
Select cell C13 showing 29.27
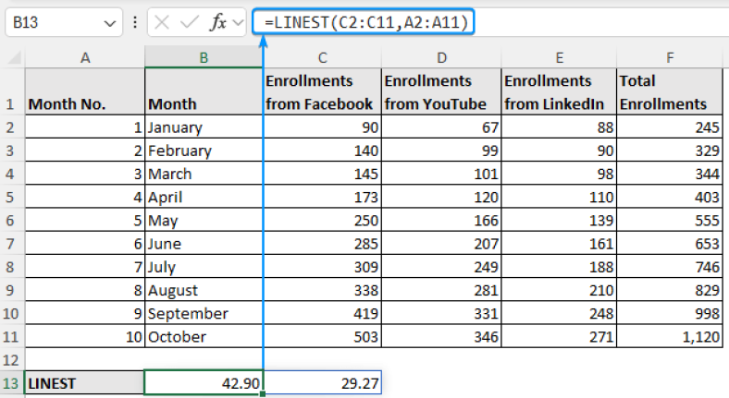(x=323, y=383)
